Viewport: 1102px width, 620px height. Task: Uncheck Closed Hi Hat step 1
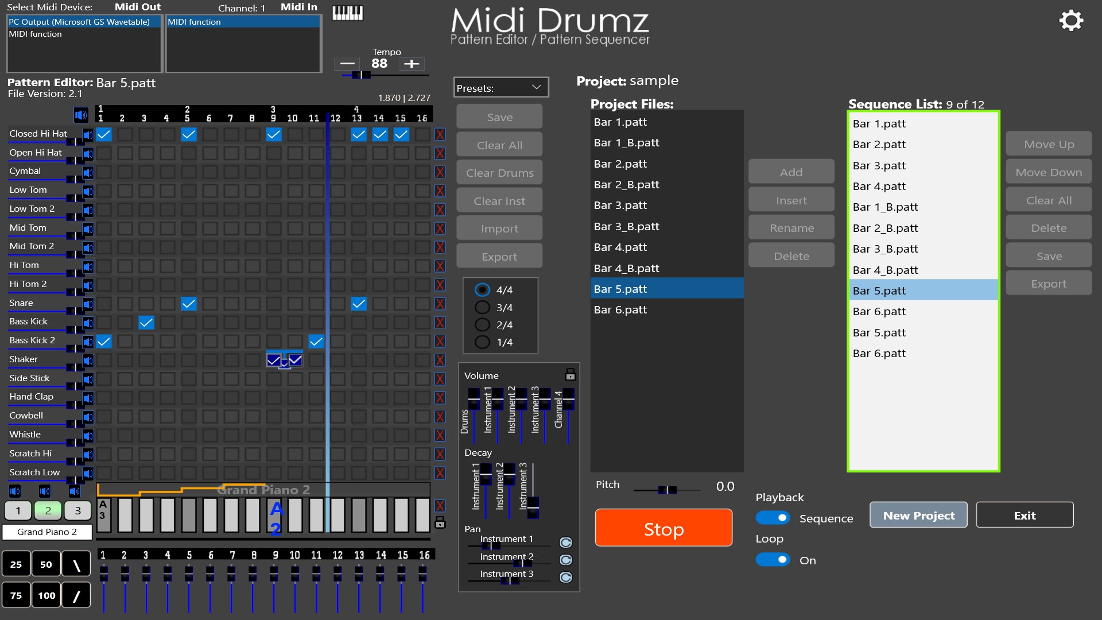[104, 135]
